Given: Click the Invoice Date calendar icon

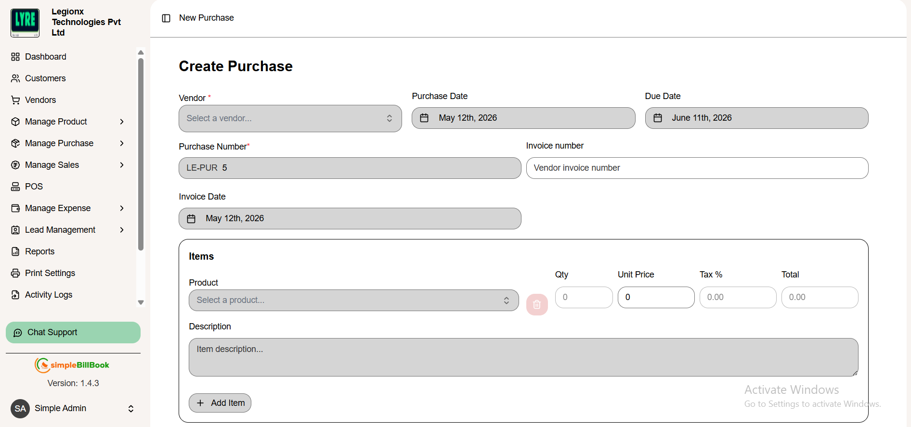Looking at the screenshot, I should tap(191, 219).
